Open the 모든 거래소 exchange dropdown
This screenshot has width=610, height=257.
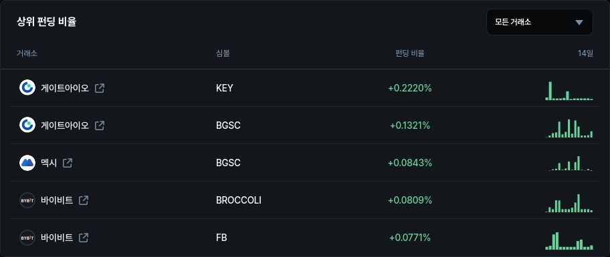(540, 22)
